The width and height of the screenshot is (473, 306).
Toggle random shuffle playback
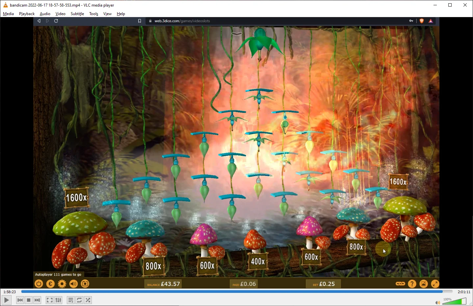pyautogui.click(x=88, y=300)
